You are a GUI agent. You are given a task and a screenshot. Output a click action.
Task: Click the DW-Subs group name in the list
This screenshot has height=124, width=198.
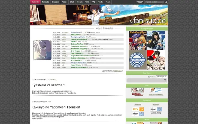point(65,56)
